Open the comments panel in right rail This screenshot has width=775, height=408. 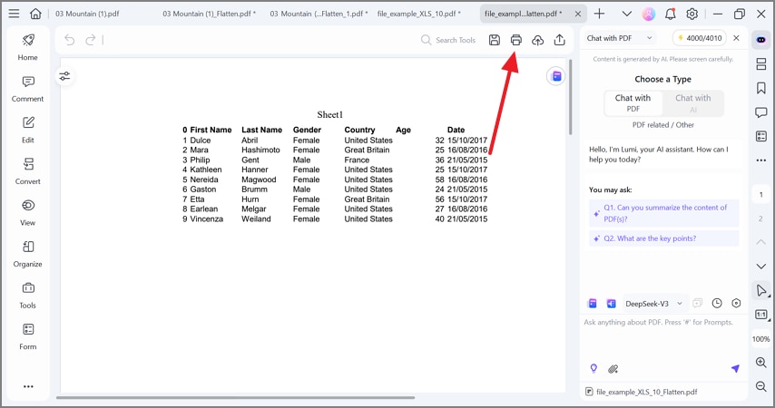tap(761, 112)
